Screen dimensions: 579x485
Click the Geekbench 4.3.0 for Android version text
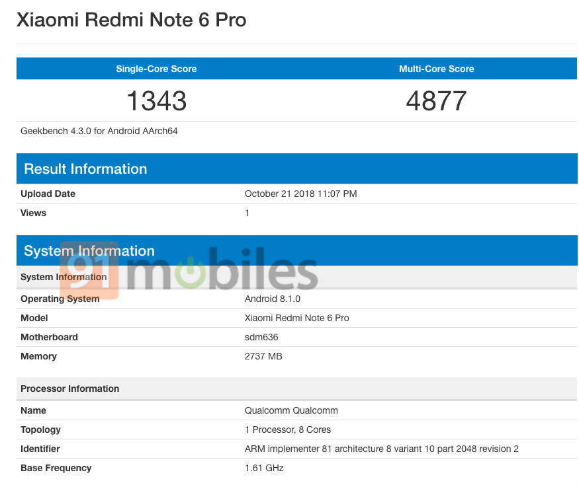pyautogui.click(x=99, y=131)
